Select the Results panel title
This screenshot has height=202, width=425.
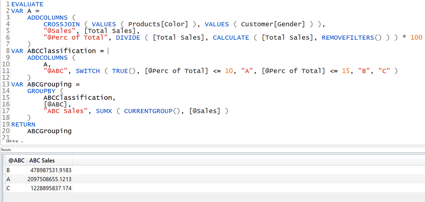6,150
